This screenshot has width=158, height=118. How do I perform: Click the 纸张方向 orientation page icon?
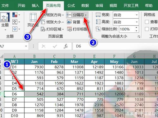(x=43, y=15)
